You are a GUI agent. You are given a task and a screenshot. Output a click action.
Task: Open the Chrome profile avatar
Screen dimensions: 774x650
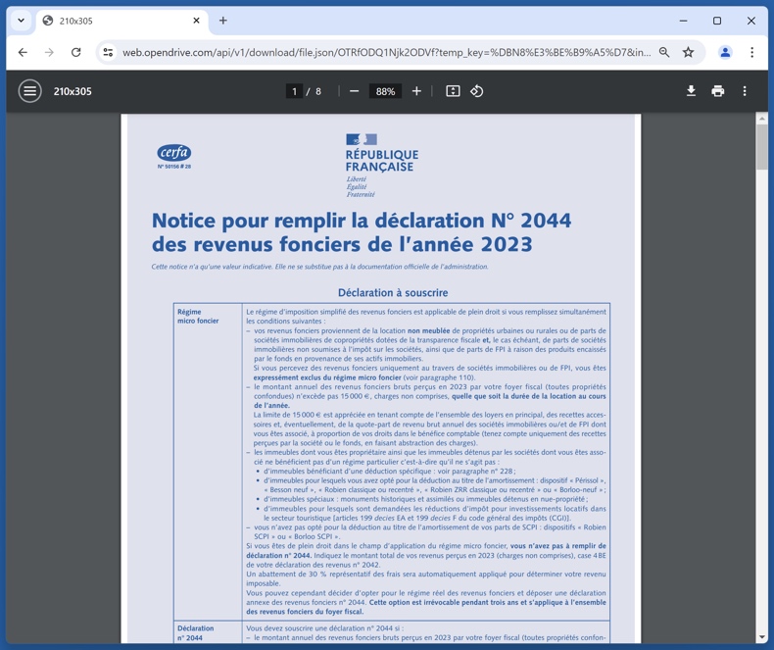coord(725,52)
